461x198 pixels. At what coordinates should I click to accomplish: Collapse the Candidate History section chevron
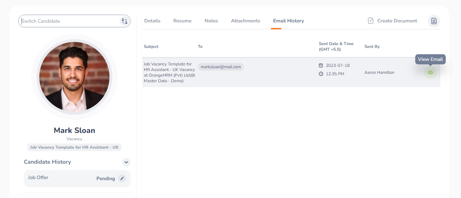pos(126,162)
